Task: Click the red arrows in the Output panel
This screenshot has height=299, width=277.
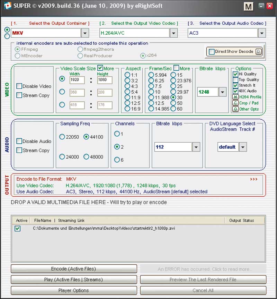Action: pos(254,179)
